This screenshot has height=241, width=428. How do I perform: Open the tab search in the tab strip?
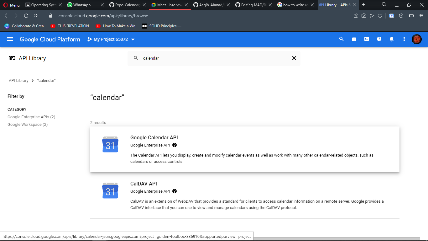tap(384, 5)
